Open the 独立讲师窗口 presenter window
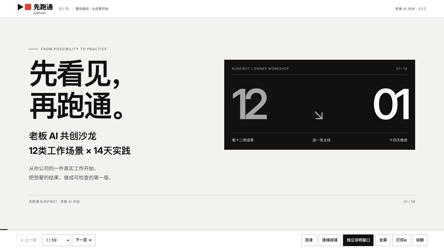The width and height of the screenshot is (444, 250). tap(358, 240)
